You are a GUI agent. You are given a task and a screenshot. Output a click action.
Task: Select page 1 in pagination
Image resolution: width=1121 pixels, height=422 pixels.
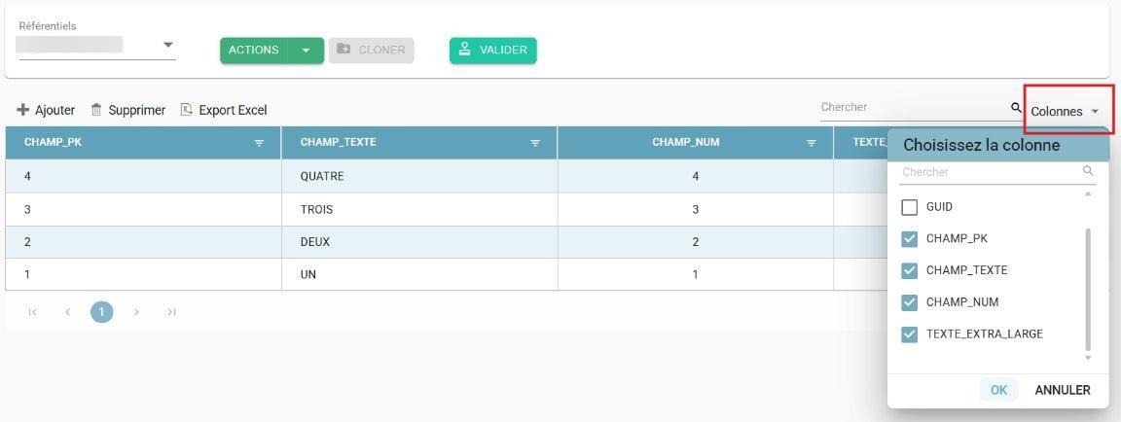[x=101, y=312]
